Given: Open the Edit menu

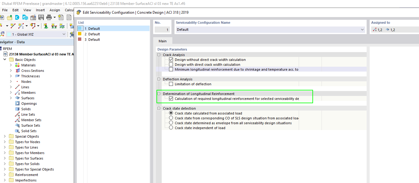Looking at the screenshot, I should 16,10.
